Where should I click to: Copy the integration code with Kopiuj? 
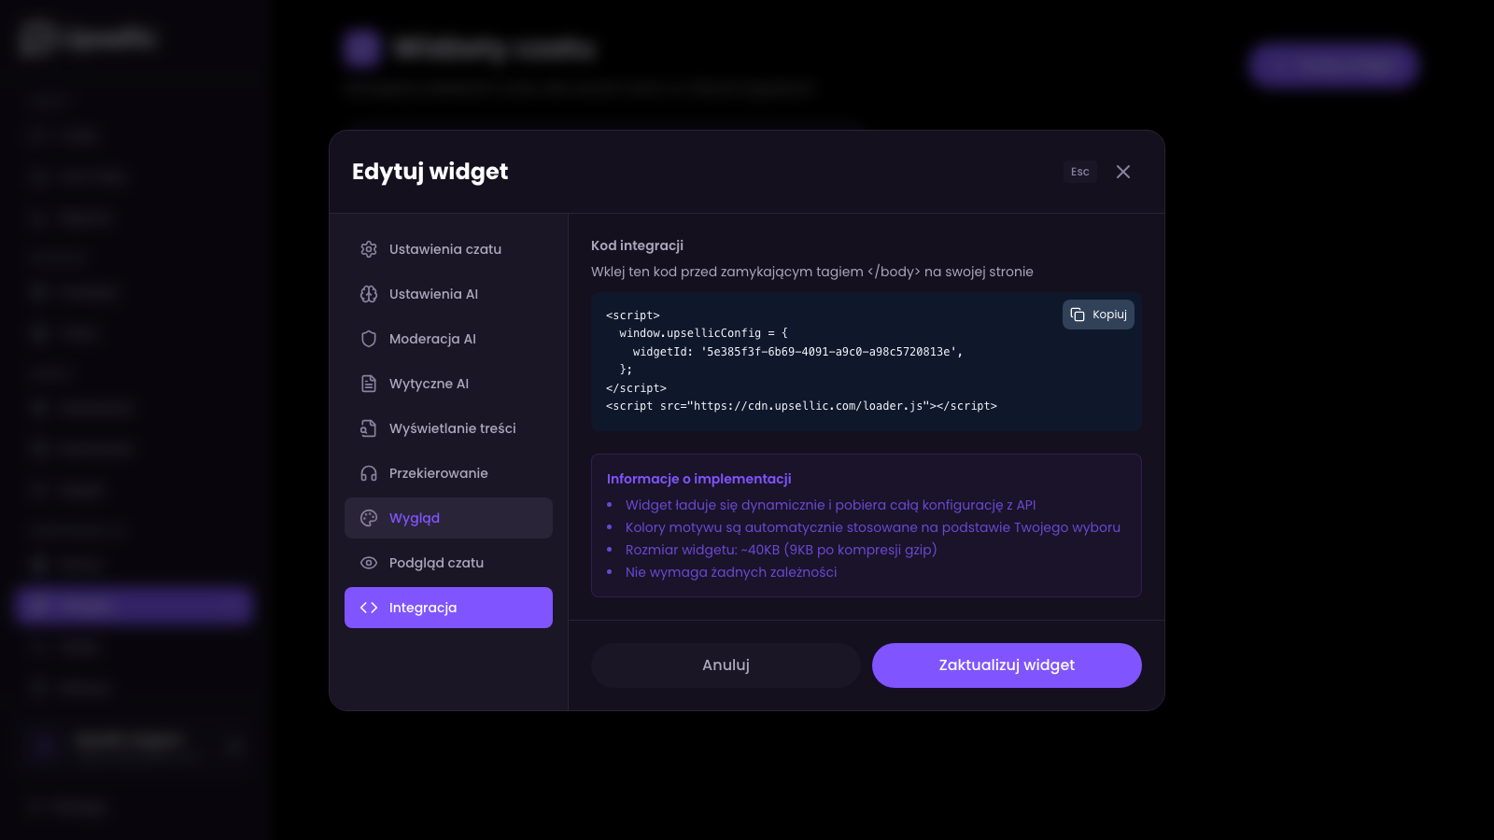[x=1098, y=315]
